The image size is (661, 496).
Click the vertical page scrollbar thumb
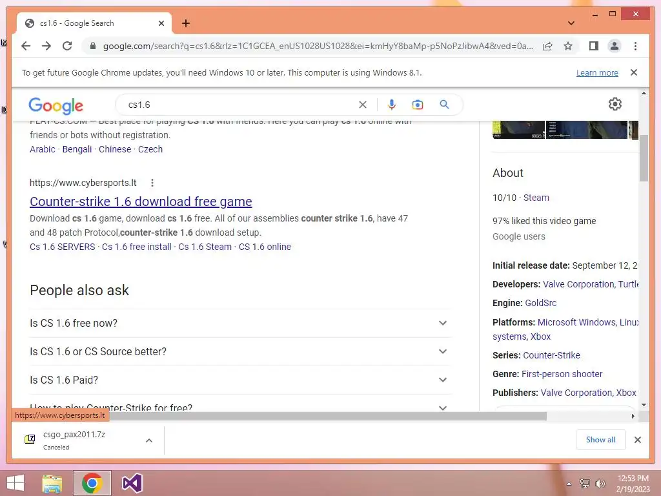[644, 158]
